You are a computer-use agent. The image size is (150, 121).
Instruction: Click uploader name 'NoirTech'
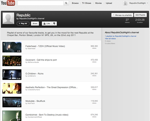[31, 103]
